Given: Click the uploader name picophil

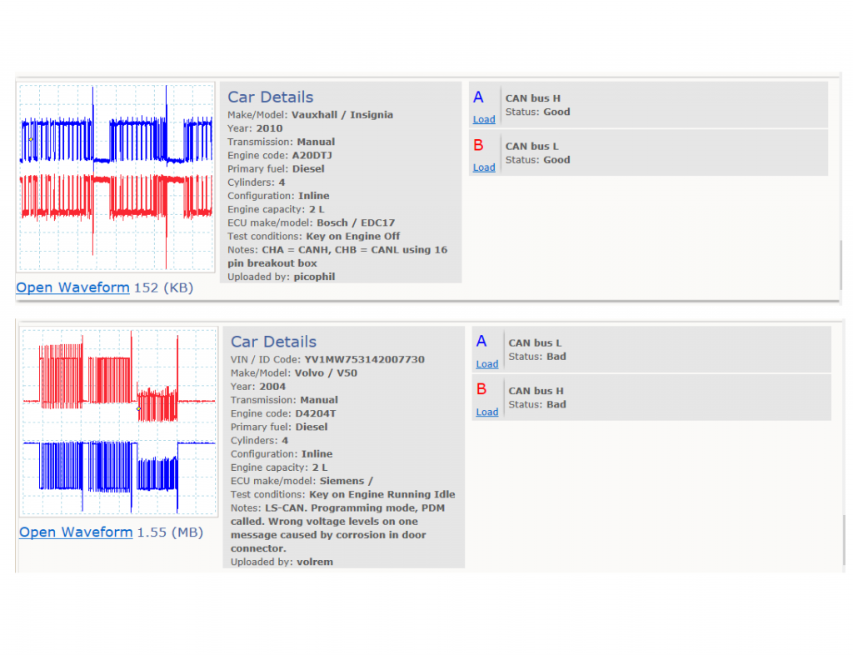Looking at the screenshot, I should coord(314,277).
